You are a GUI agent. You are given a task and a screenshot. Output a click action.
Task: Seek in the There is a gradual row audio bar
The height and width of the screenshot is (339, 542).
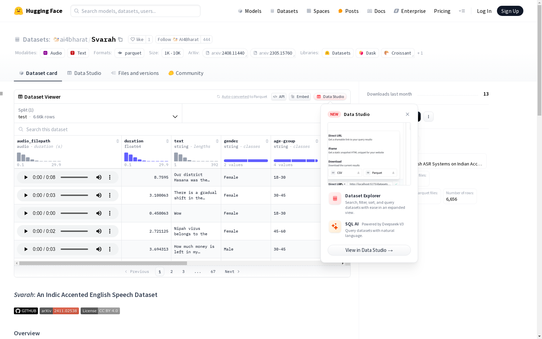[x=74, y=195]
